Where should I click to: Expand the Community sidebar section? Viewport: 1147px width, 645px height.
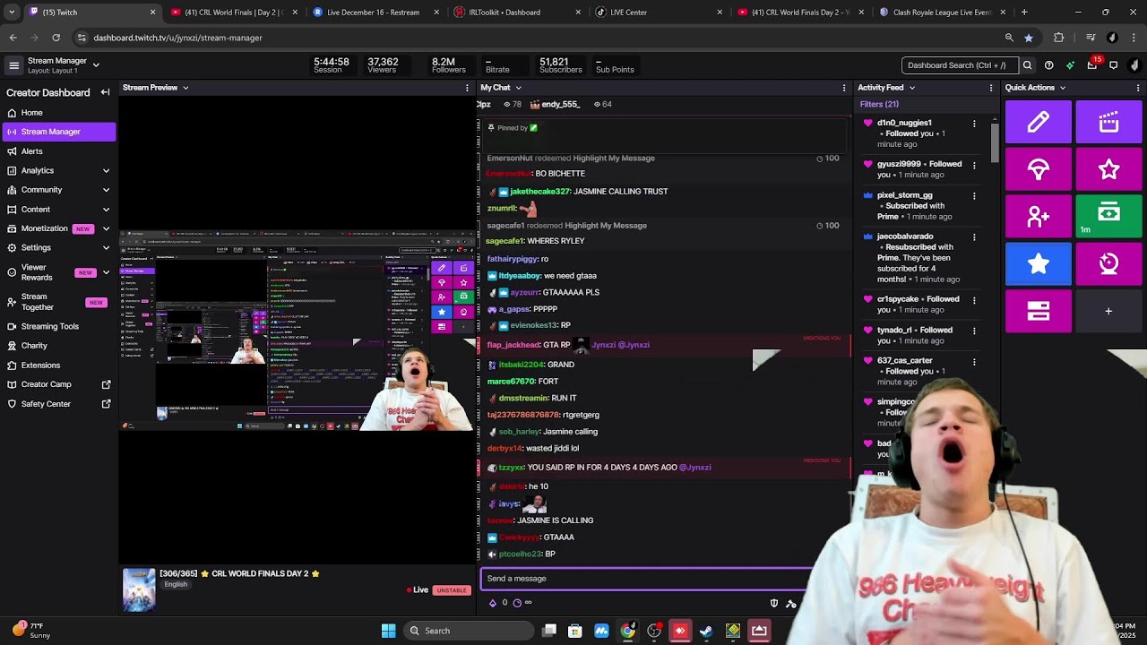tap(106, 190)
